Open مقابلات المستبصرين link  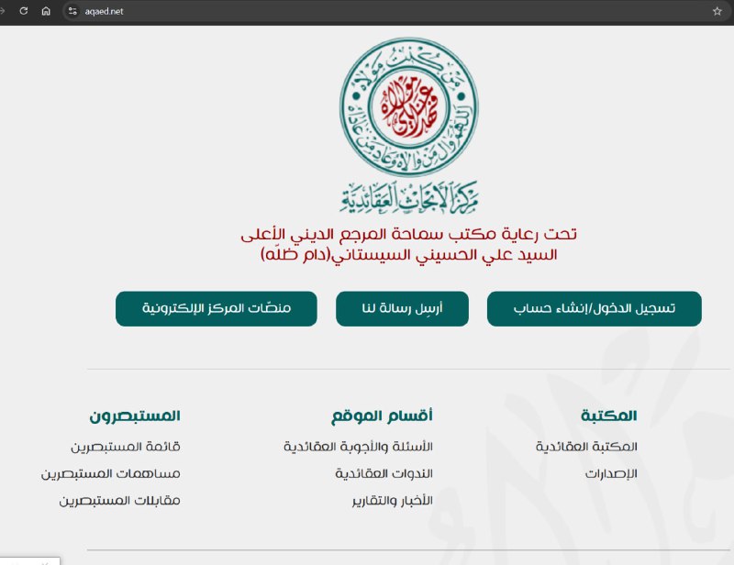[x=119, y=501]
